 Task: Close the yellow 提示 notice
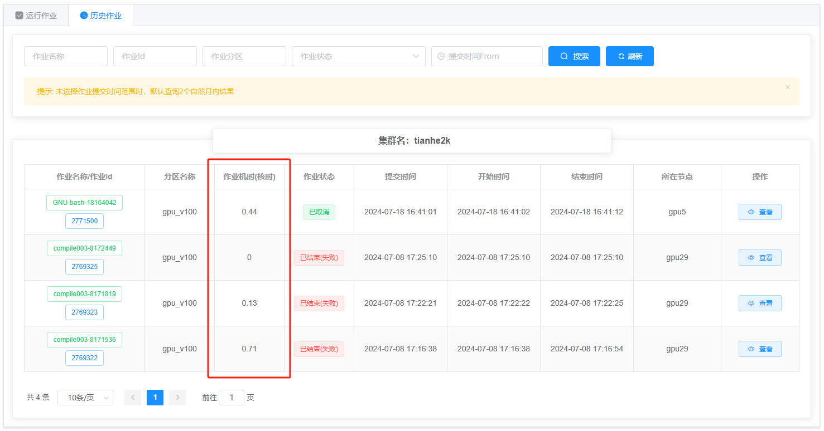788,87
